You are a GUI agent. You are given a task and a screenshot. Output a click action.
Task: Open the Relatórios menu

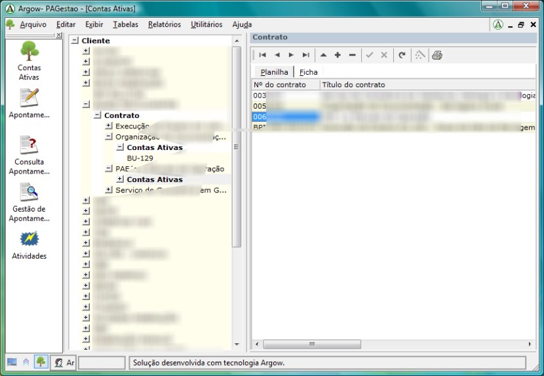tap(165, 25)
